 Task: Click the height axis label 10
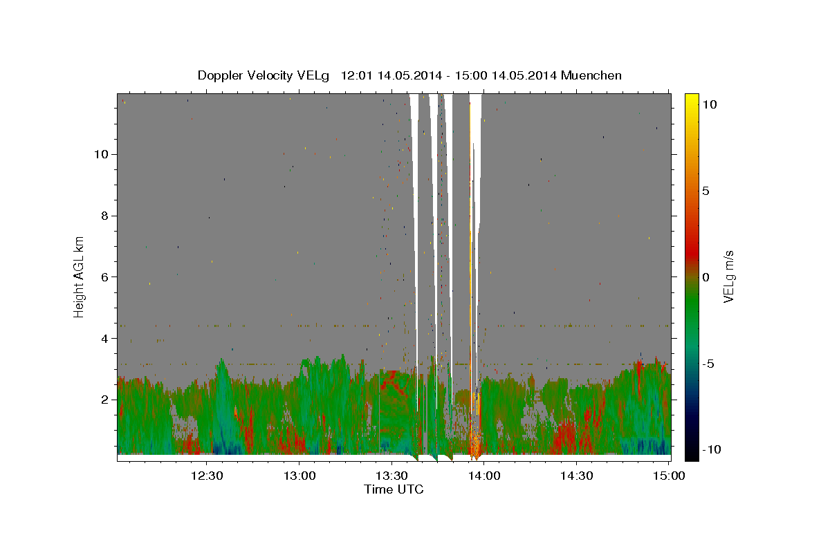point(101,153)
